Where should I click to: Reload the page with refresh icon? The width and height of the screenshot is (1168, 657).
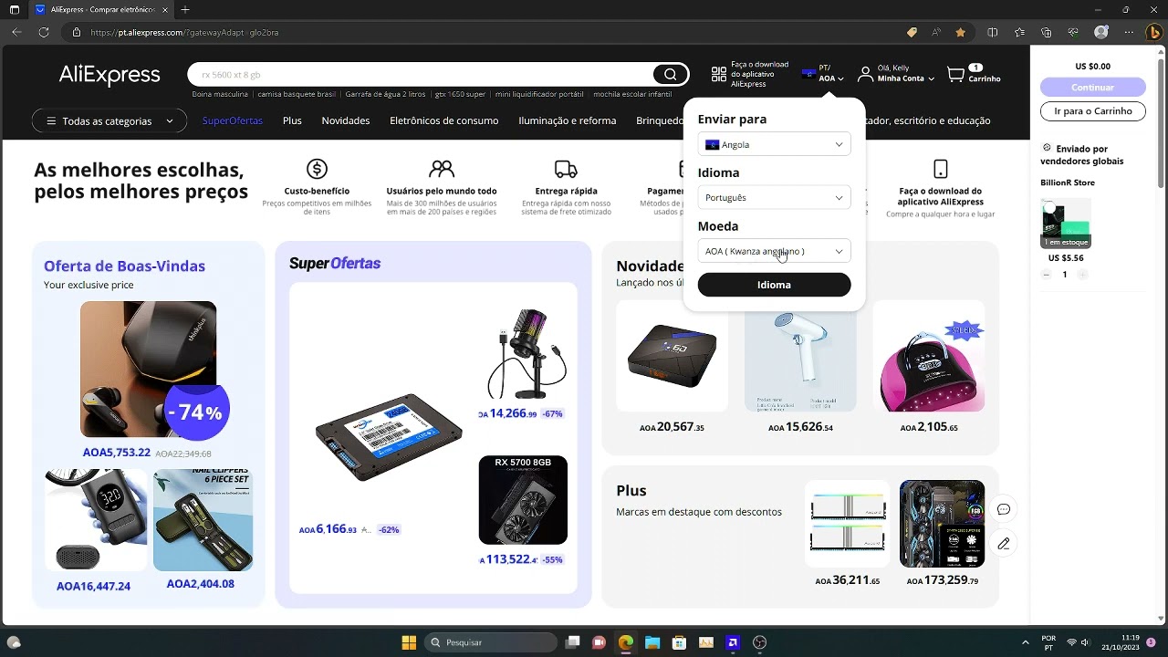coord(44,32)
